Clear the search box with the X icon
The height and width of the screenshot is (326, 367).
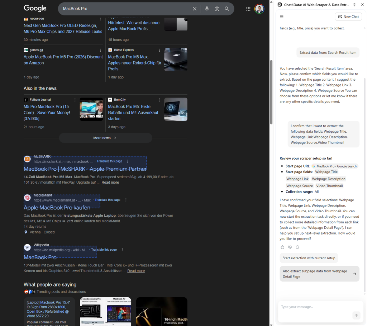(x=195, y=9)
